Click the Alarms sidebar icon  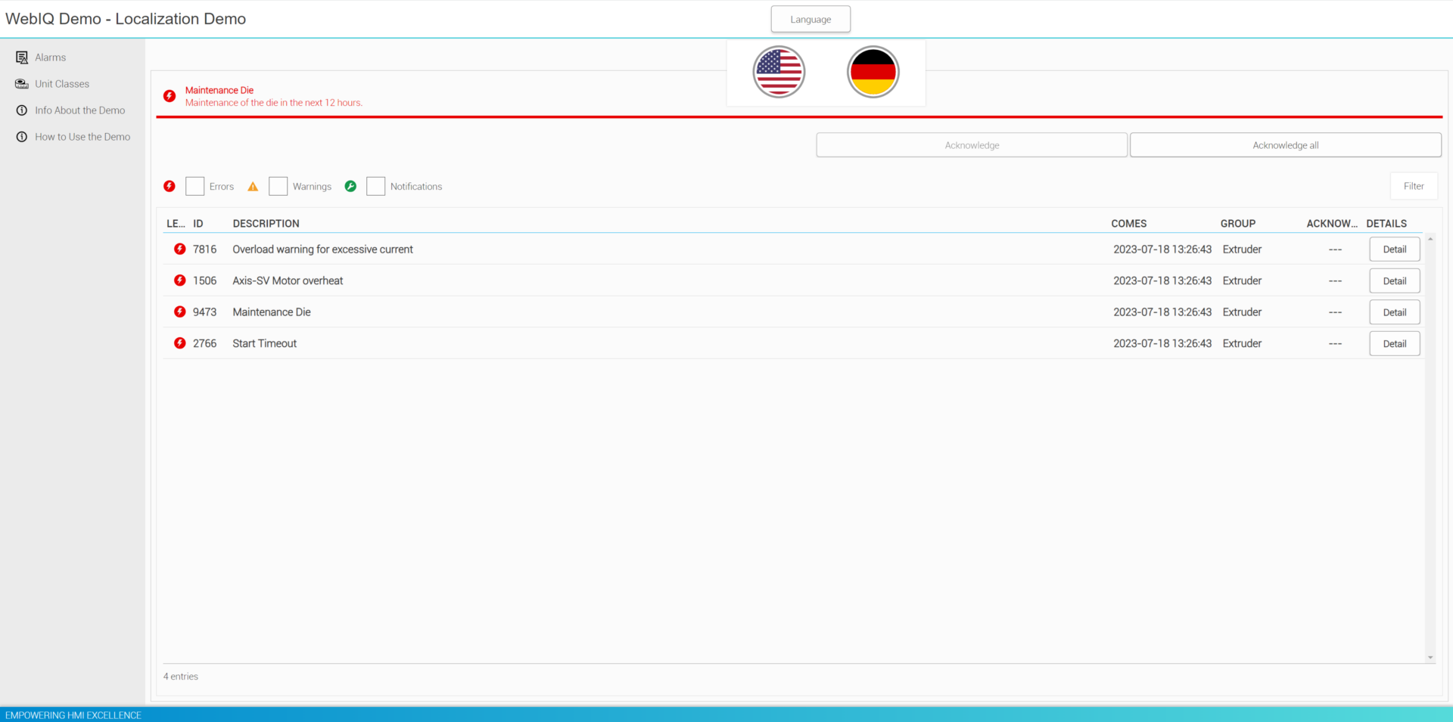tap(22, 57)
